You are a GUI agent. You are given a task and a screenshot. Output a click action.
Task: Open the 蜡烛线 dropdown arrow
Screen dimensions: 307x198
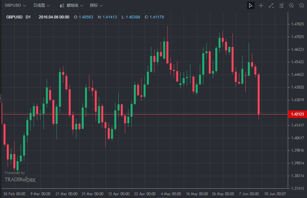coord(82,6)
